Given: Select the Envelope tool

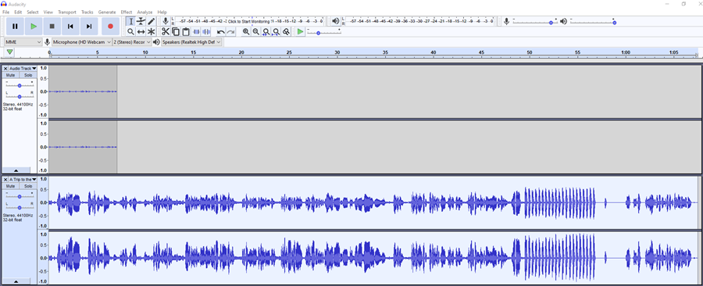Looking at the screenshot, I should click(141, 21).
